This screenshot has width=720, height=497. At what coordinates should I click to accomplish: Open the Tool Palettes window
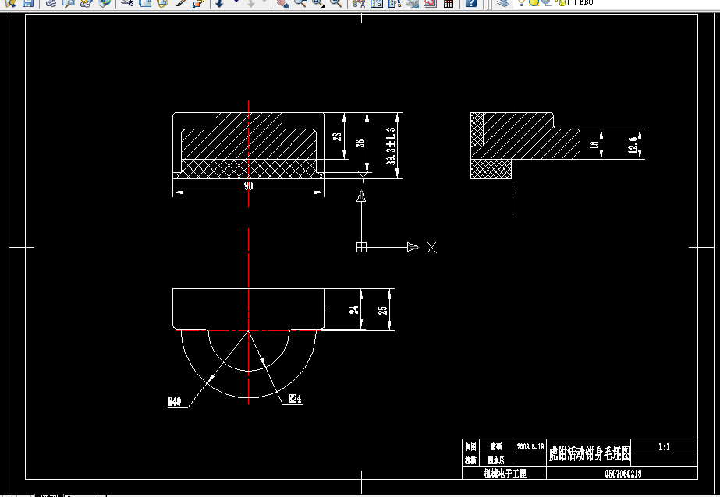coord(395,3)
